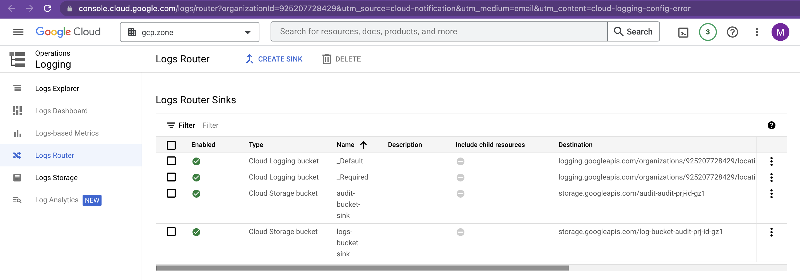Open the overflow menu for _Required sink
The height and width of the screenshot is (280, 800).
pyautogui.click(x=772, y=178)
